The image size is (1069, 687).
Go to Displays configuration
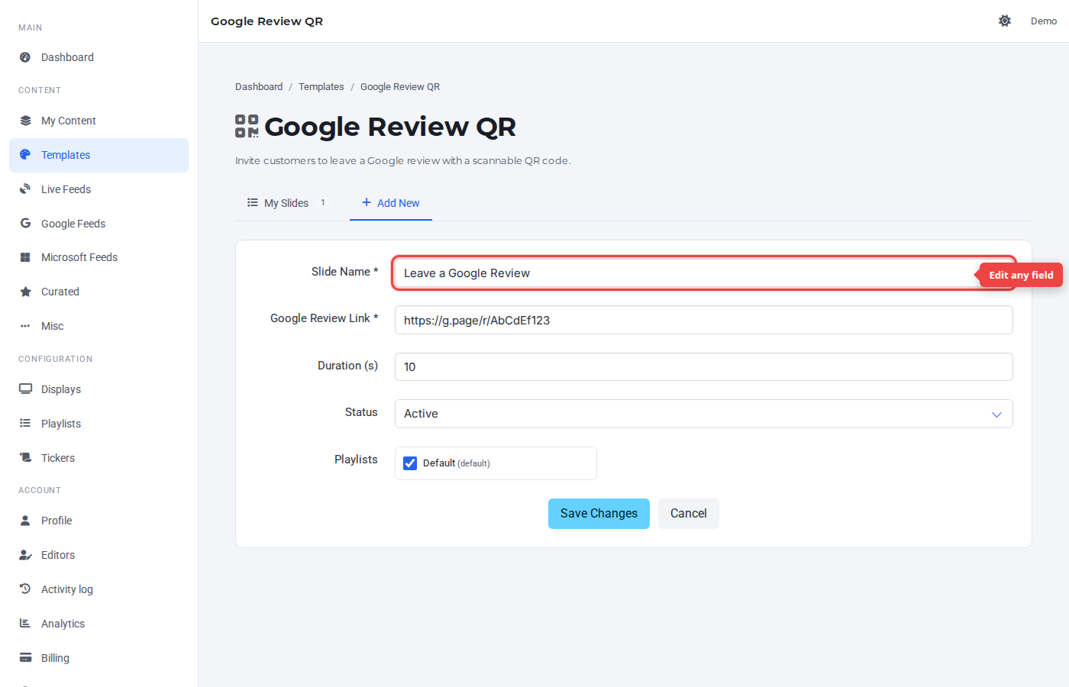[x=99, y=389]
